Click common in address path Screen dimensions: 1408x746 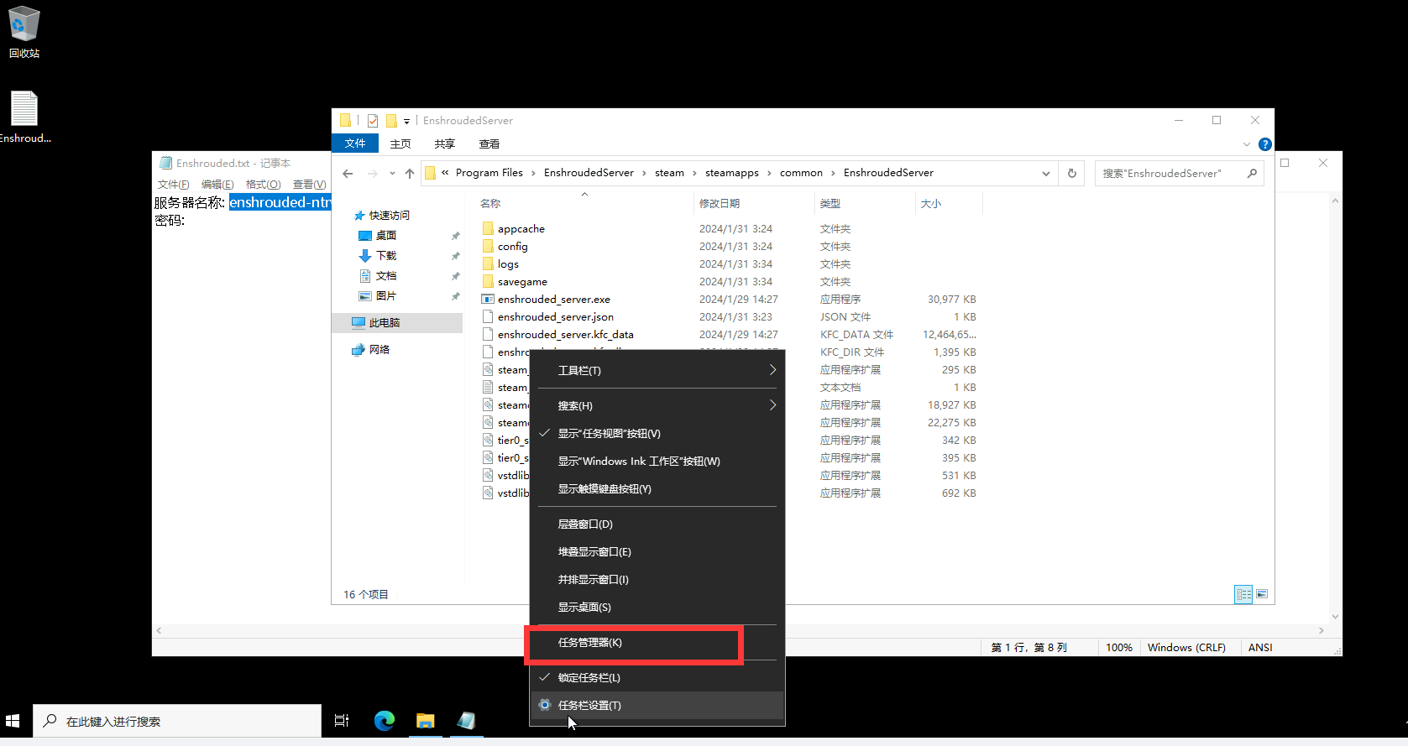click(x=801, y=173)
